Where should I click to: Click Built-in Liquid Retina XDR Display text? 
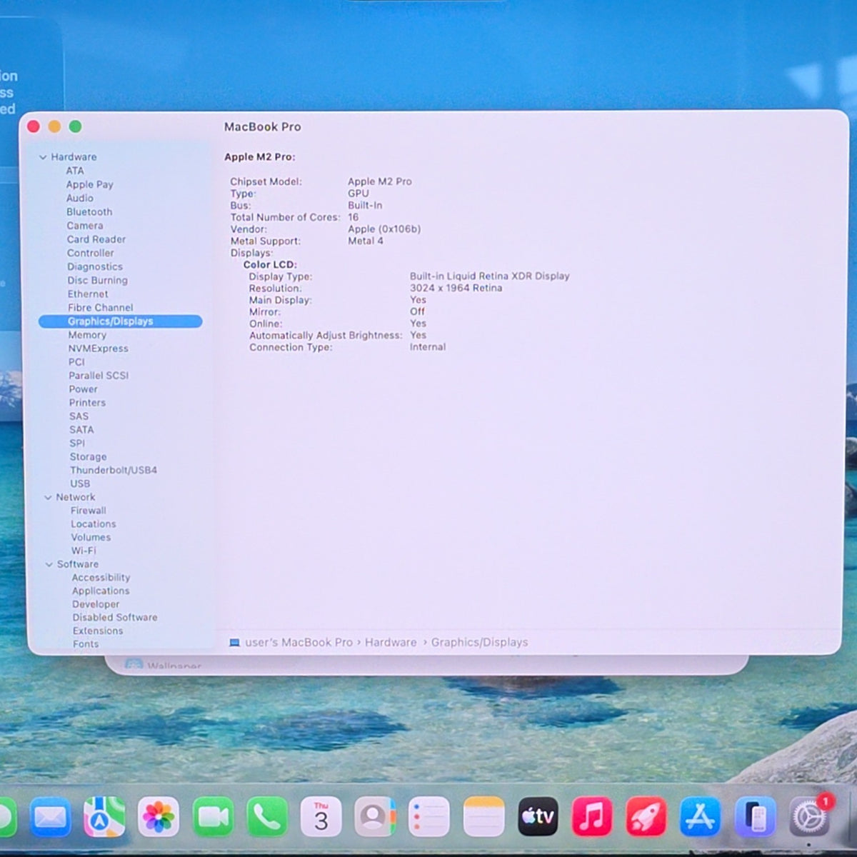tap(490, 276)
